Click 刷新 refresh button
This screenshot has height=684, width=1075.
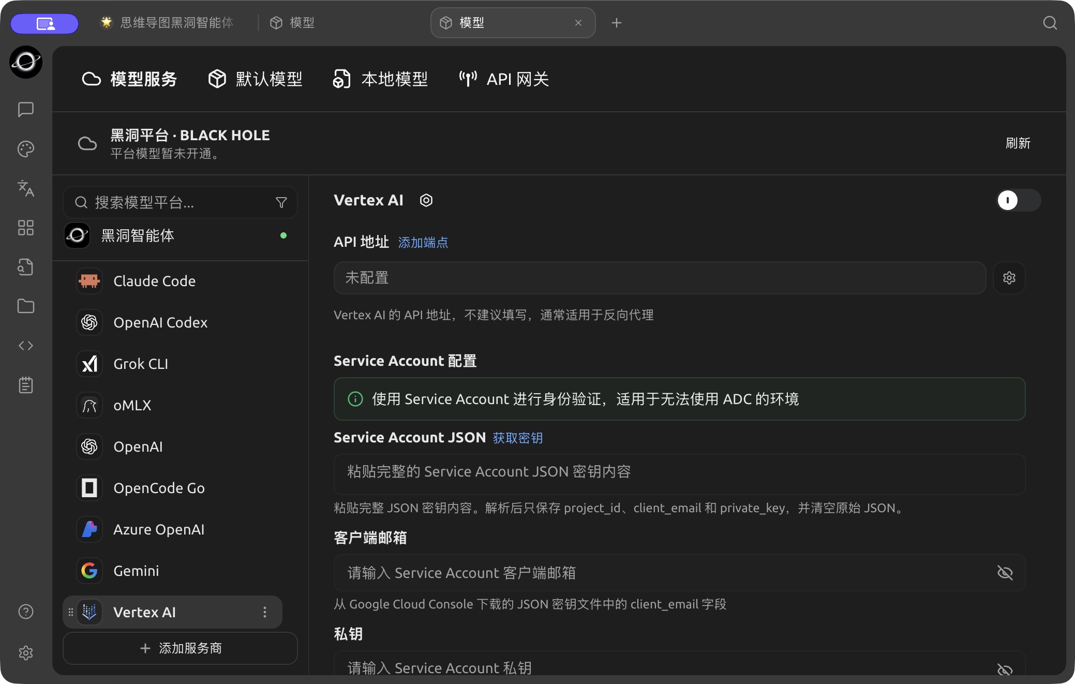pos(1018,143)
